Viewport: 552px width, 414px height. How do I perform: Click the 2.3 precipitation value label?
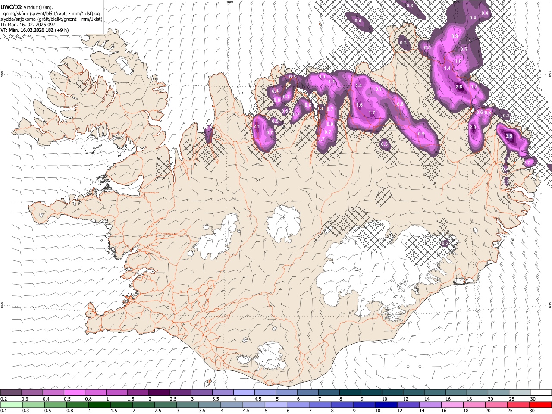coord(473,127)
